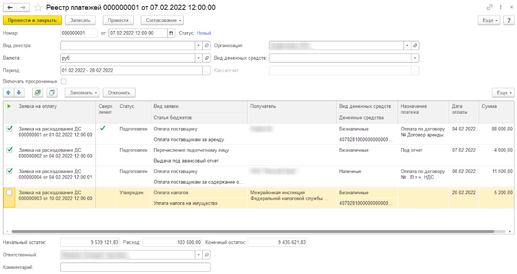The image size is (517, 274).
Task: Click the green triangle table header icon
Action: [9, 106]
